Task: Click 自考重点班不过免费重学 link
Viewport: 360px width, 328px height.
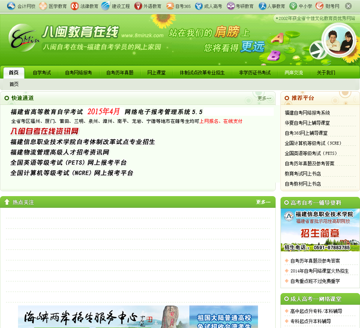Action: [315, 281]
